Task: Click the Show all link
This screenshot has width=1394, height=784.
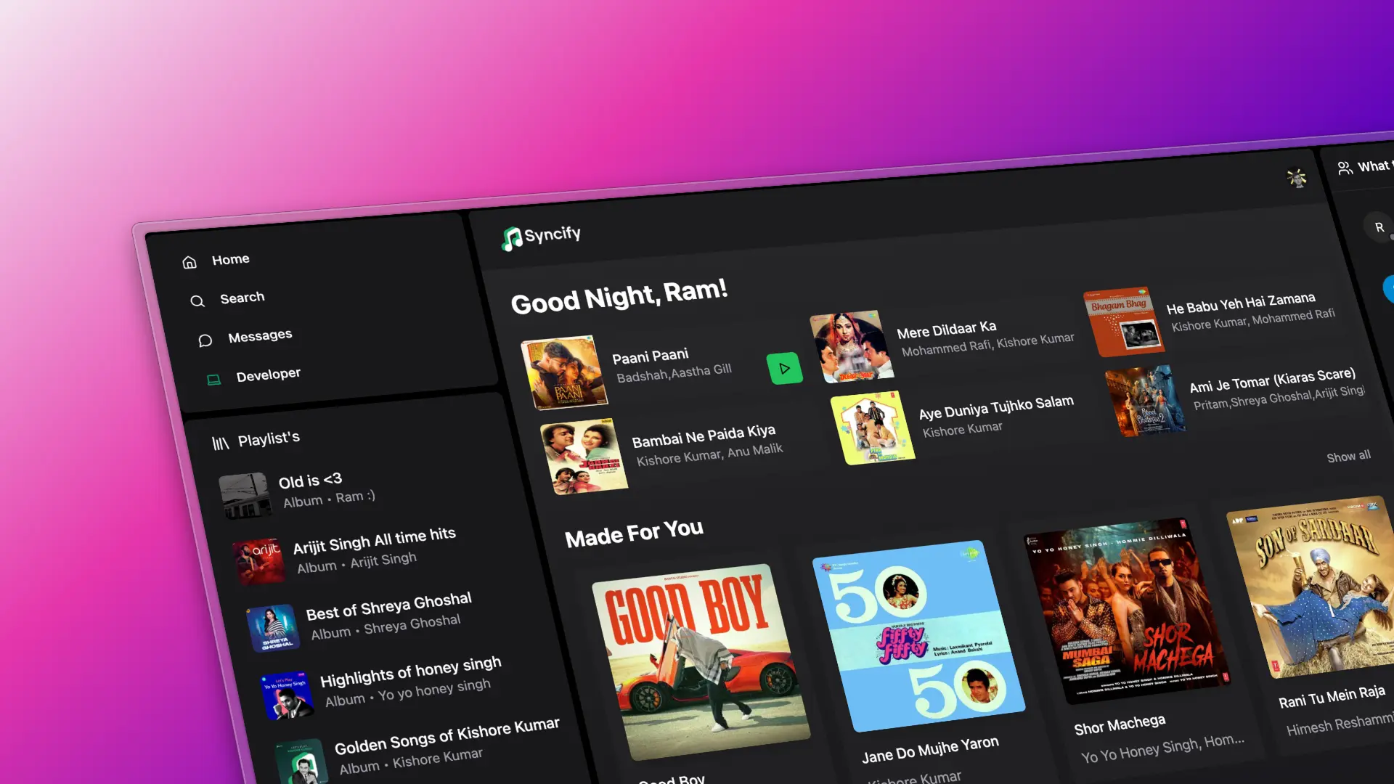Action: tap(1348, 457)
